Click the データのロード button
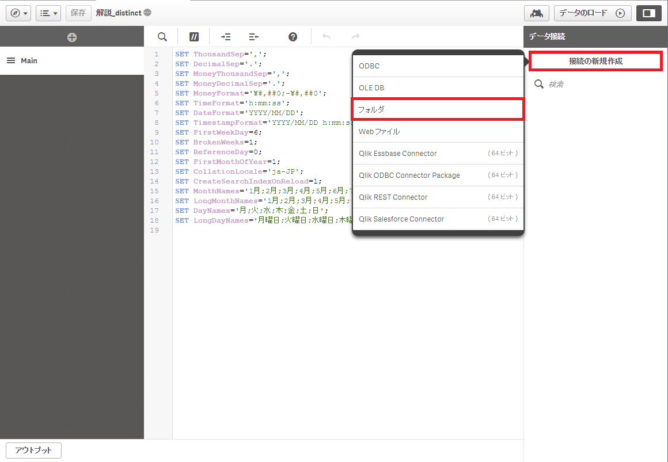668x462 pixels. (593, 13)
